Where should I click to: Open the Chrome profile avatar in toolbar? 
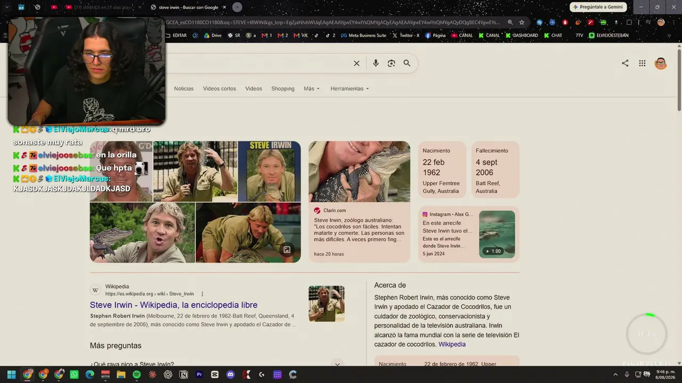pos(661,22)
